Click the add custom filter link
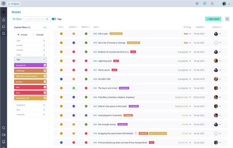 45,27
